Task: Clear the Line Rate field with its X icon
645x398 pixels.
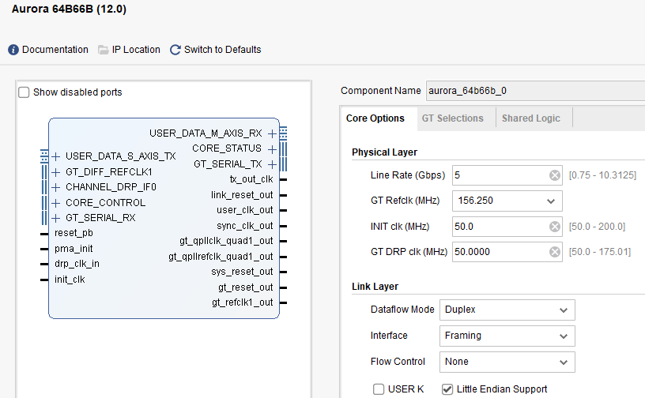Action: pos(555,175)
